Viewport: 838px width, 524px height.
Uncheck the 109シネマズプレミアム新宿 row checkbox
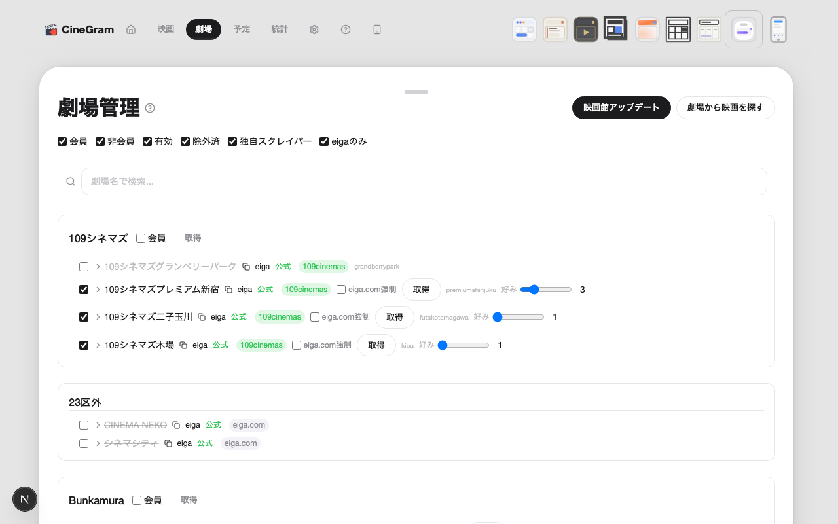83,289
